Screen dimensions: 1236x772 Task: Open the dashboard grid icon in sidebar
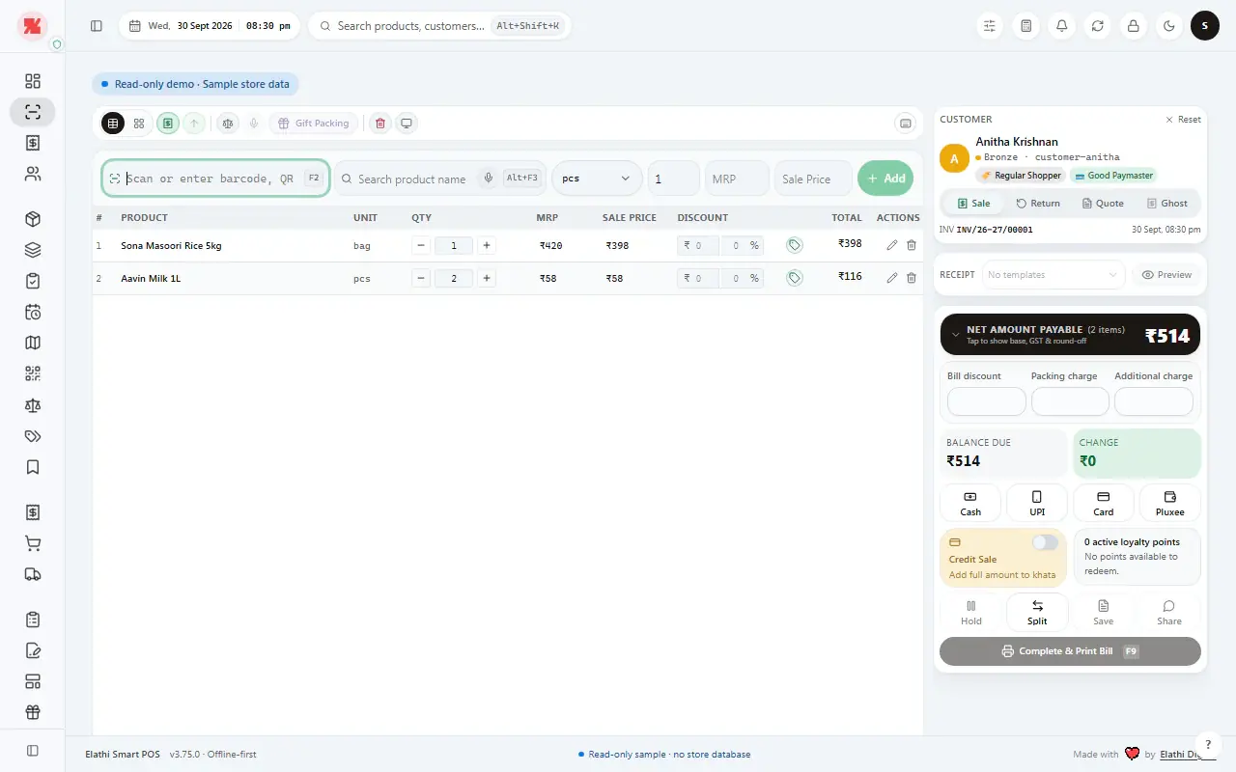33,81
